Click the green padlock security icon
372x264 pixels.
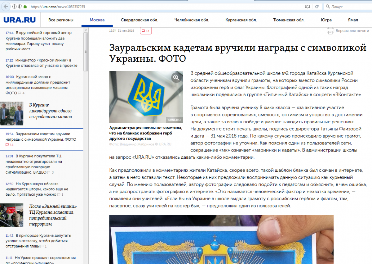(25, 6)
